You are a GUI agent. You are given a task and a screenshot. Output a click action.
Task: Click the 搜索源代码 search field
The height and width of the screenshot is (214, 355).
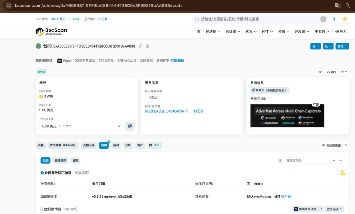click(308, 161)
